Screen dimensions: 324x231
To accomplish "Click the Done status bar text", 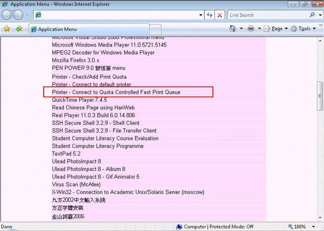I will (6, 227).
